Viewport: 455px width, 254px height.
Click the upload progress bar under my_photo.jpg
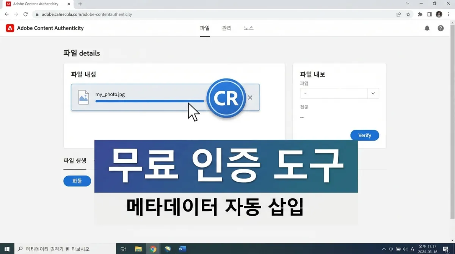coord(149,101)
